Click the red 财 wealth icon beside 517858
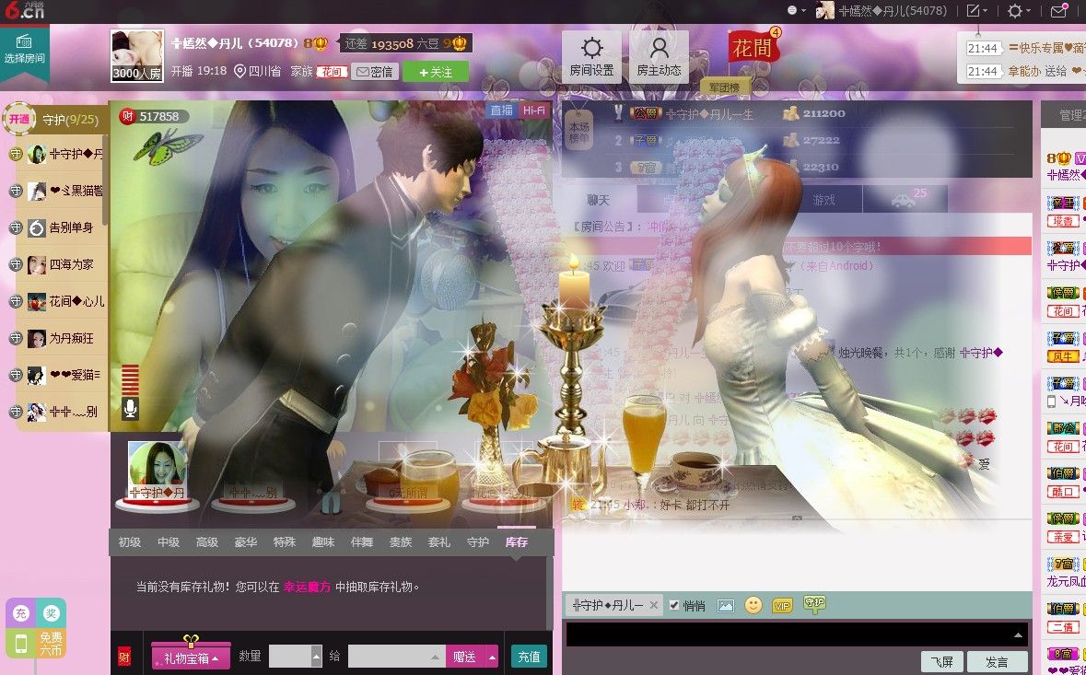This screenshot has width=1086, height=675. (x=127, y=116)
